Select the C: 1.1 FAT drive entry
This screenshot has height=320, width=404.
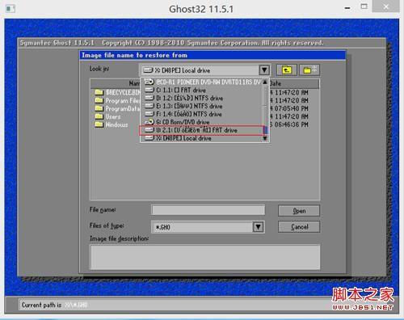[x=201, y=90]
